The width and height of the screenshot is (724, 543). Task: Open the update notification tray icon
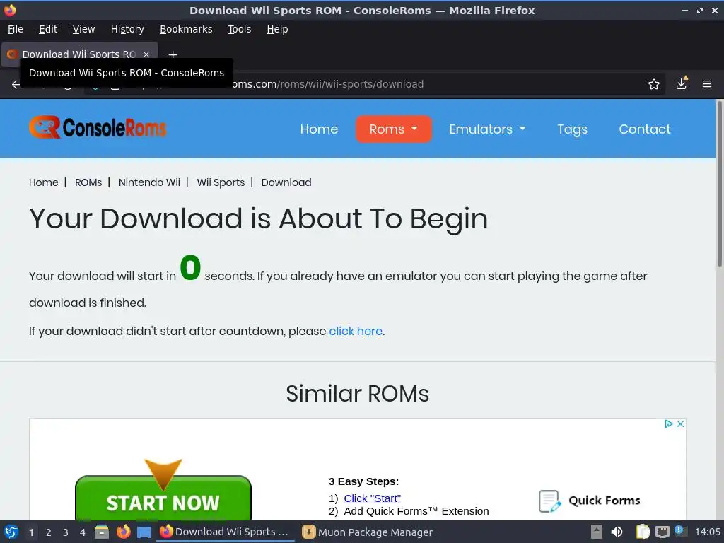point(681,532)
